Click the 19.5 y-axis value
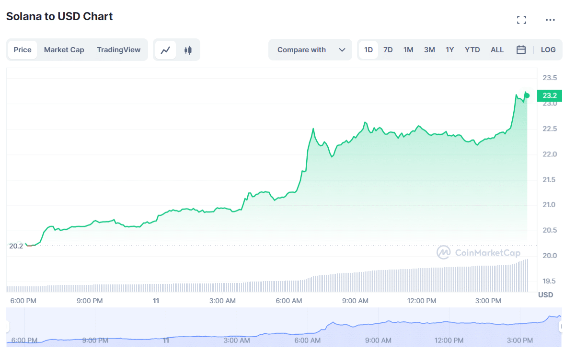The image size is (564, 353). (x=550, y=281)
